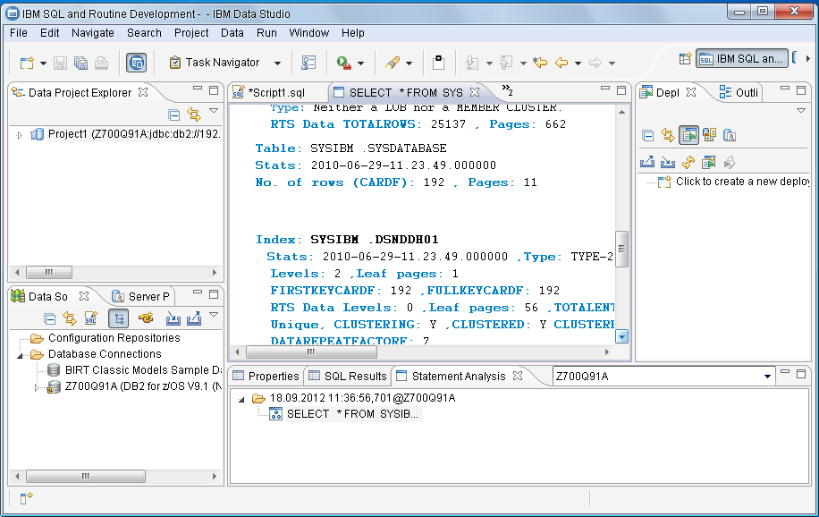819x517 pixels.
Task: Open the Run toolbar dropdown arrow
Action: [361, 64]
